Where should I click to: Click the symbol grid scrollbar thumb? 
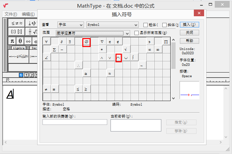pyautogui.click(x=174, y=56)
